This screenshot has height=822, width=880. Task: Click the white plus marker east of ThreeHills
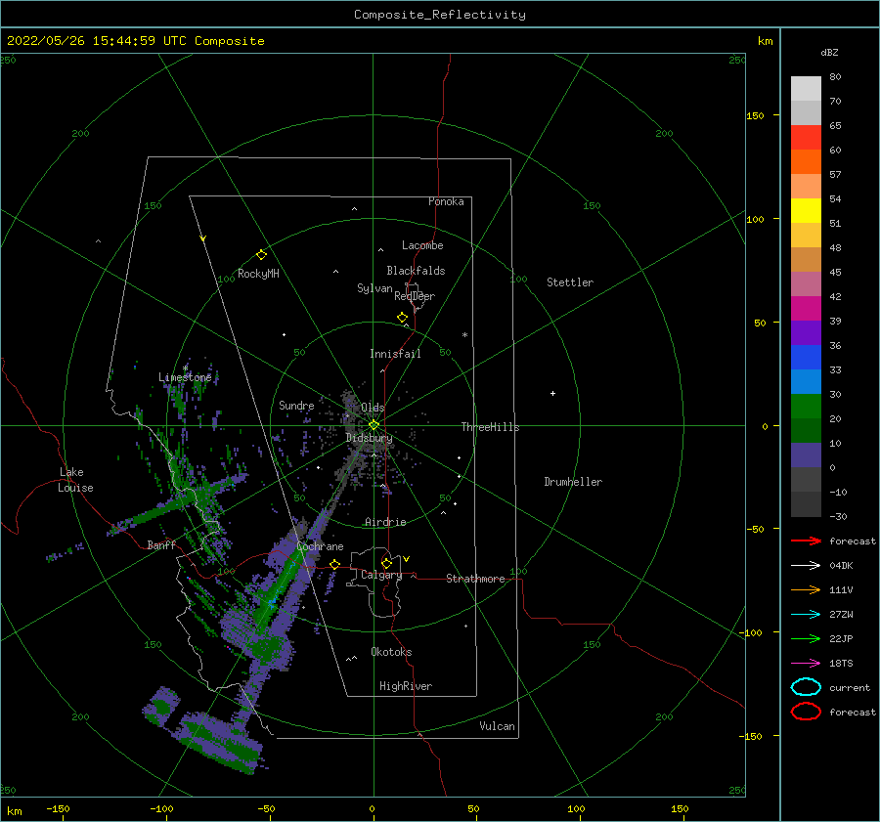552,393
